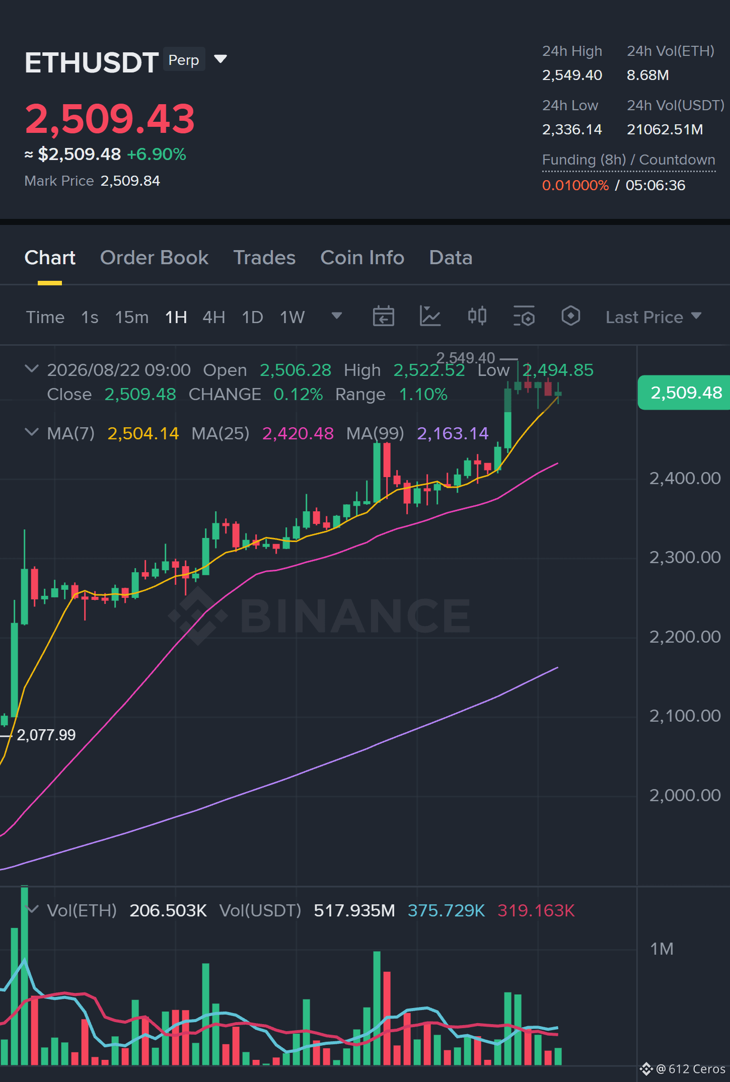Screen dimensions: 730x1082
Task: Collapse the OHLC info row chevron
Action: [x=31, y=369]
